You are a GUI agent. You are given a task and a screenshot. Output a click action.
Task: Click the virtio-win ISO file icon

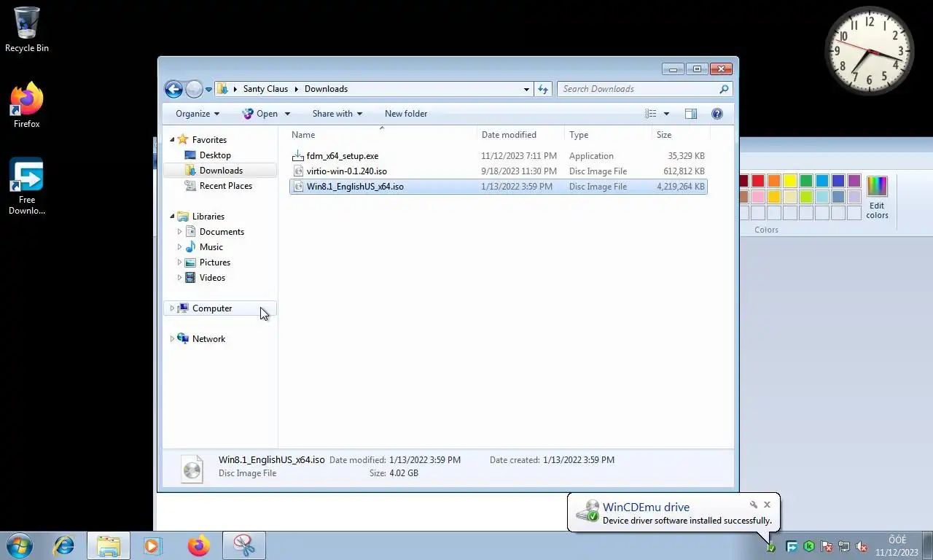297,171
